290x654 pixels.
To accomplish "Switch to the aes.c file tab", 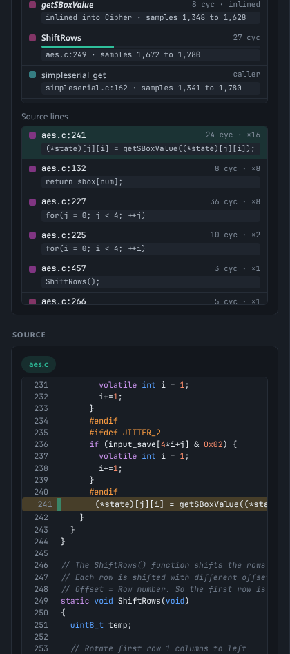I will click(39, 364).
